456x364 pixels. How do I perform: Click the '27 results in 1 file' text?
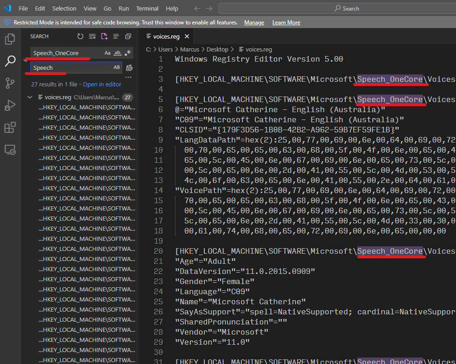pos(54,85)
